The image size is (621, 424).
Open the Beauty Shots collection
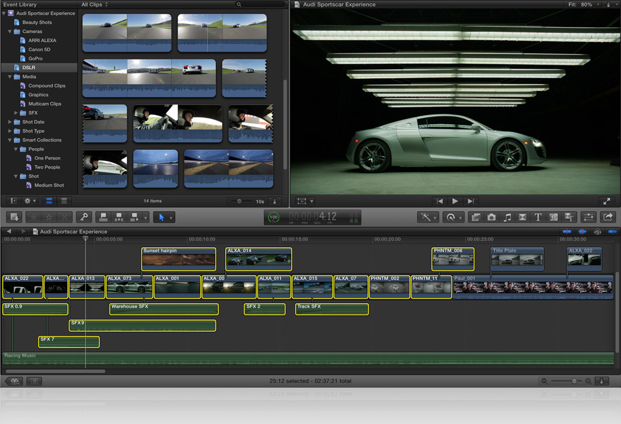click(x=39, y=23)
